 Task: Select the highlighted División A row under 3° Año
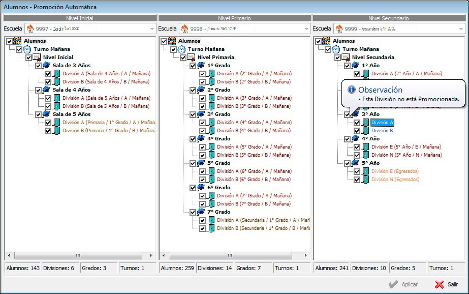382,123
